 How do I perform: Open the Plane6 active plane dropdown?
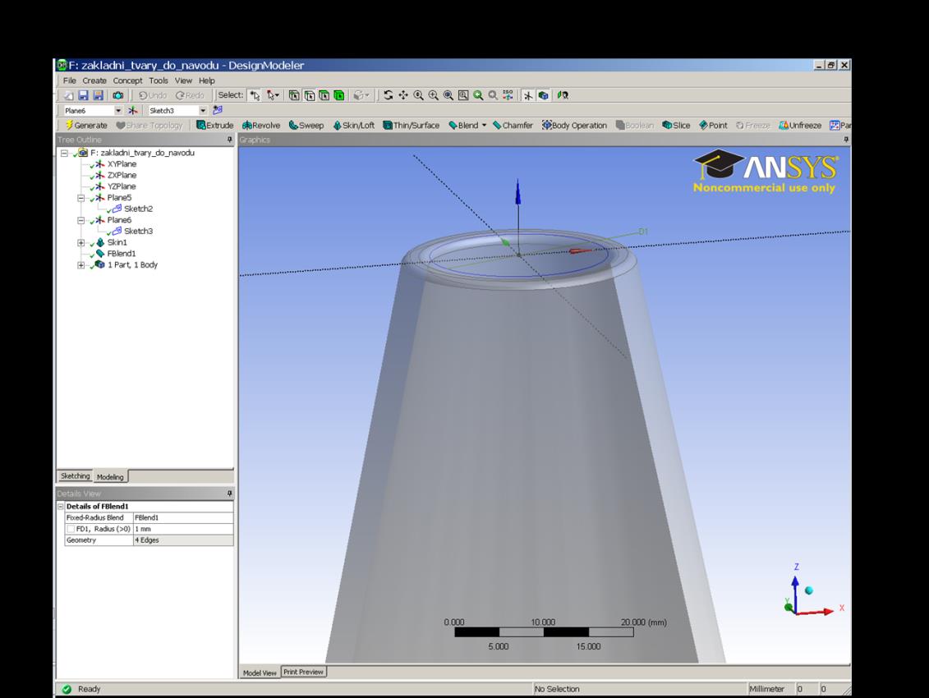pyautogui.click(x=118, y=110)
